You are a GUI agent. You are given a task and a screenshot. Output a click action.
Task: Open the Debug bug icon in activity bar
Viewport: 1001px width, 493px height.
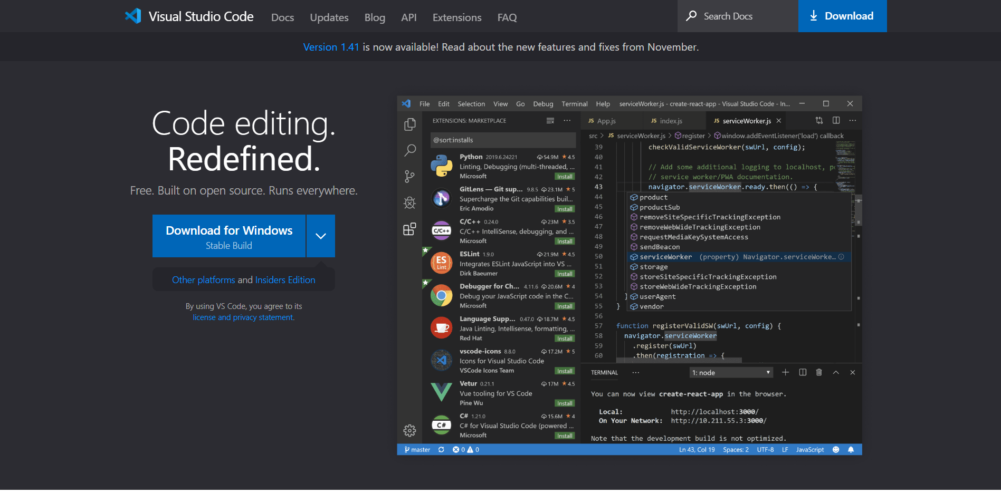pyautogui.click(x=409, y=203)
